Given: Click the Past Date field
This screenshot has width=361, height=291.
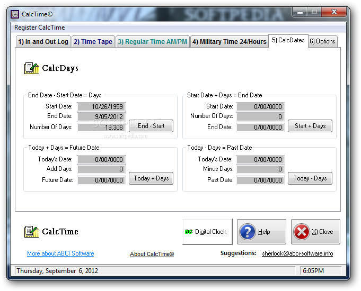Looking at the screenshot, I should click(260, 180).
